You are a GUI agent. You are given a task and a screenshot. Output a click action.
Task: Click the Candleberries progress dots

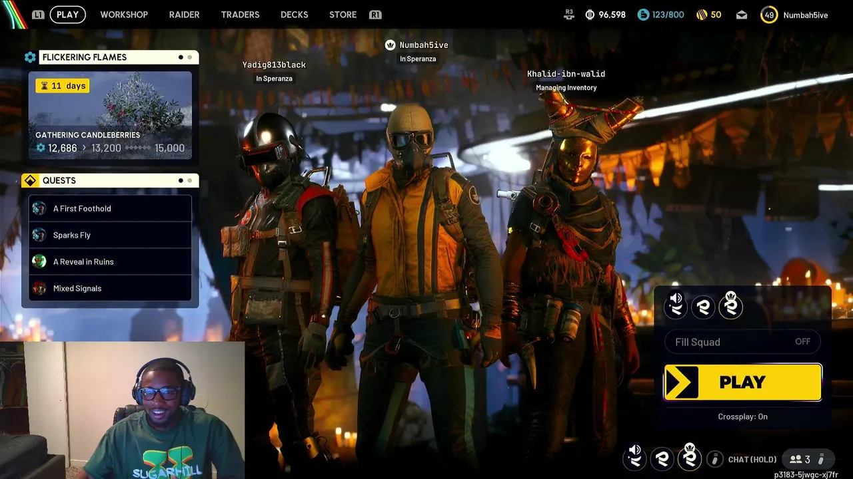pos(138,148)
